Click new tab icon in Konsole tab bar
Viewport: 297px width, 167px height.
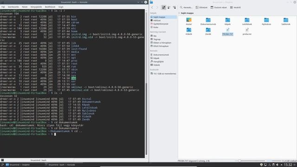pyautogui.click(x=2, y=160)
